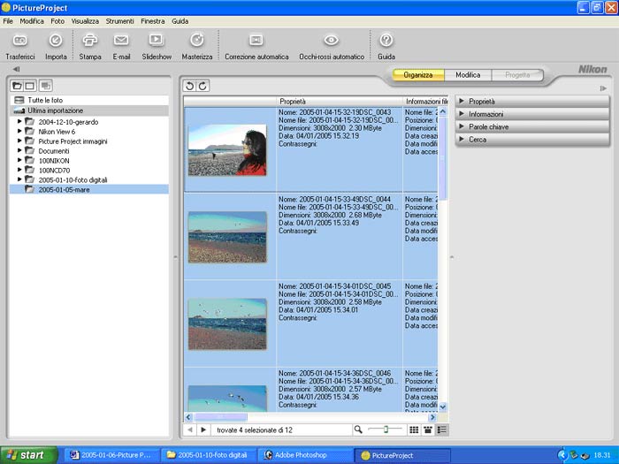Select the Organizza tab
Image resolution: width=619 pixels, height=464 pixels.
(418, 74)
